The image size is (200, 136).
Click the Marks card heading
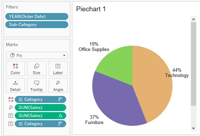pos(12,45)
